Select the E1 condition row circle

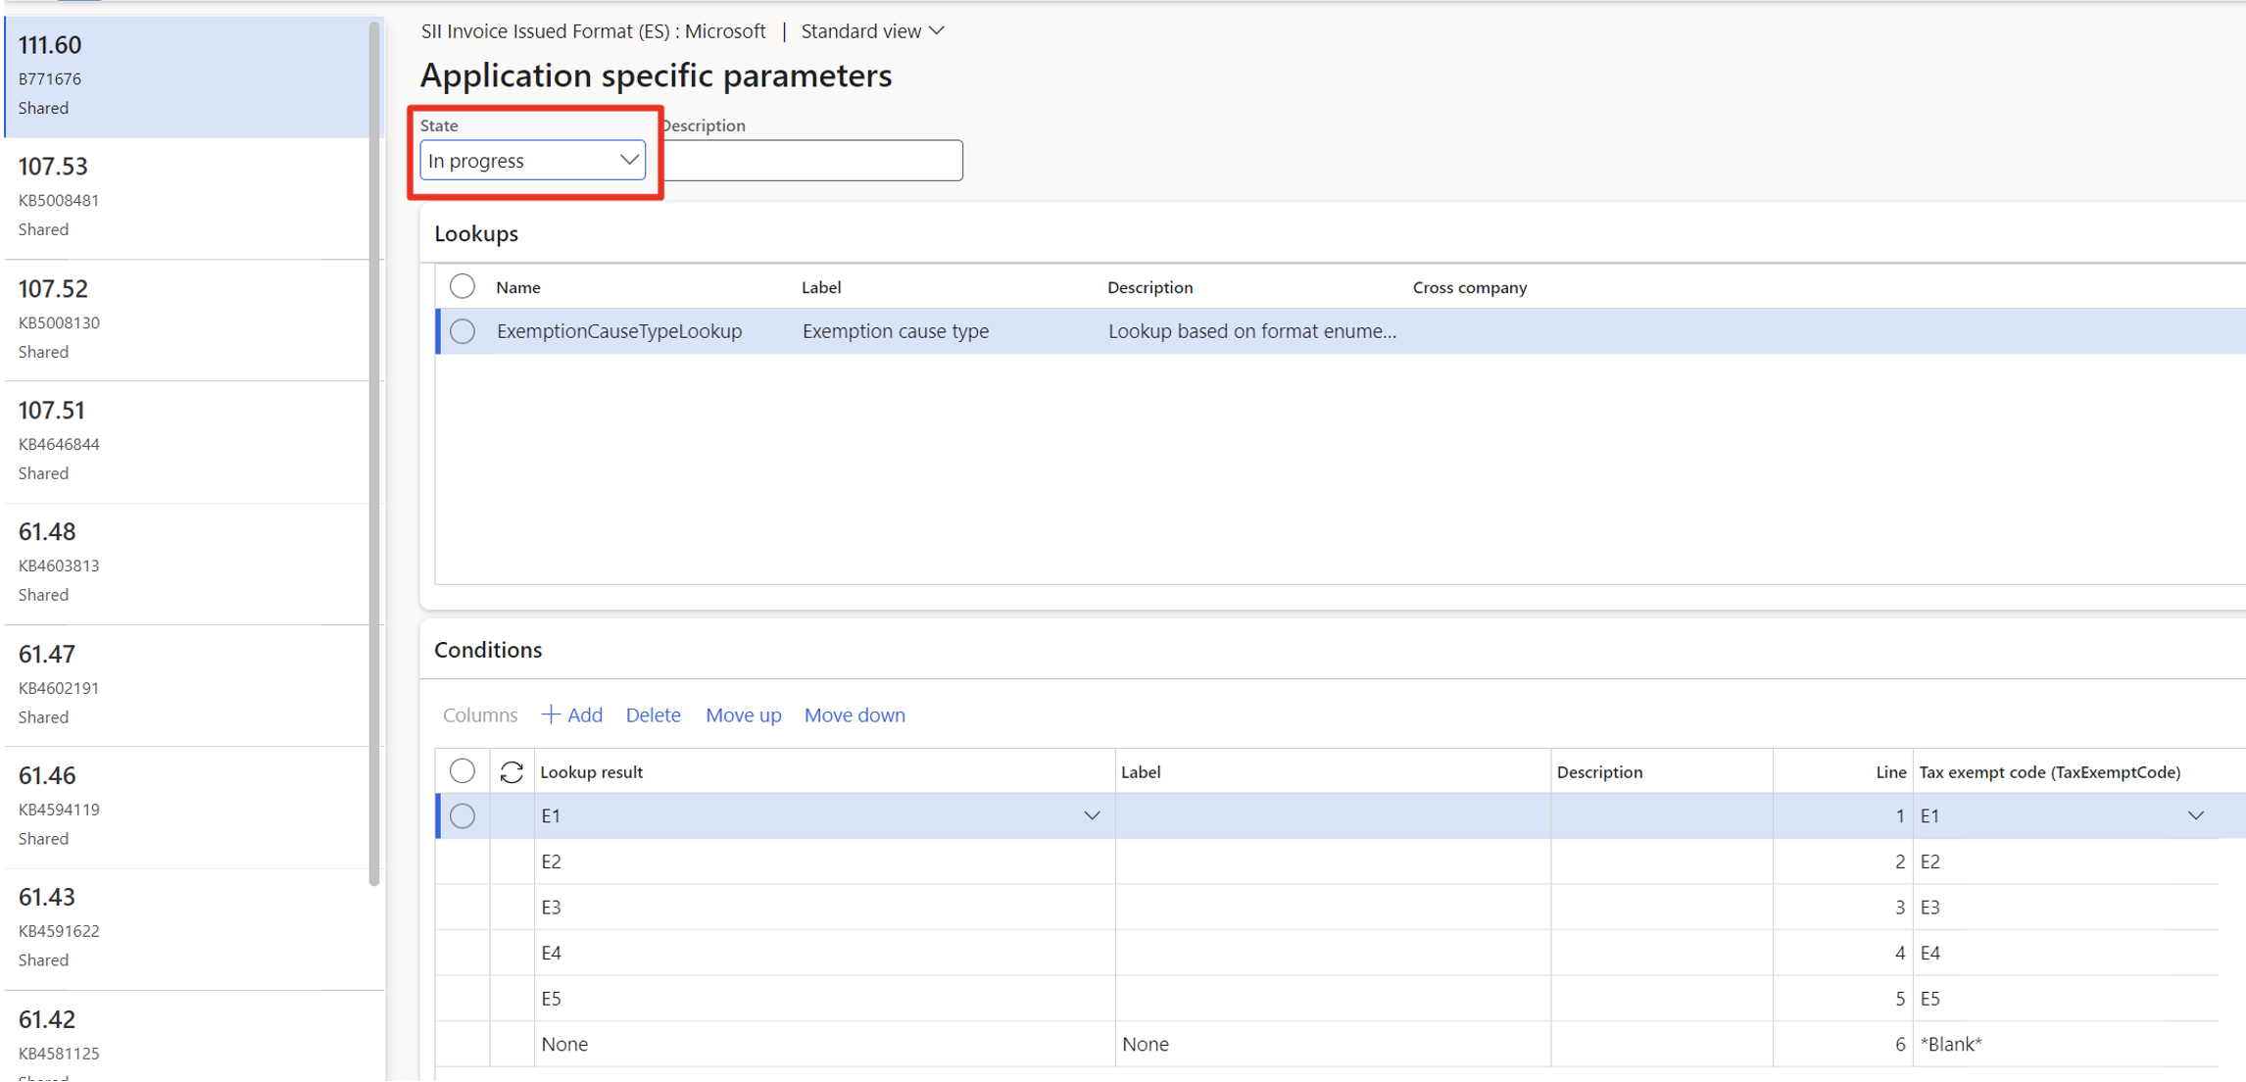tap(463, 815)
